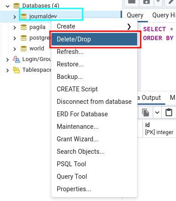
Task: Click the open file toolbar icon
Action: 132,2
